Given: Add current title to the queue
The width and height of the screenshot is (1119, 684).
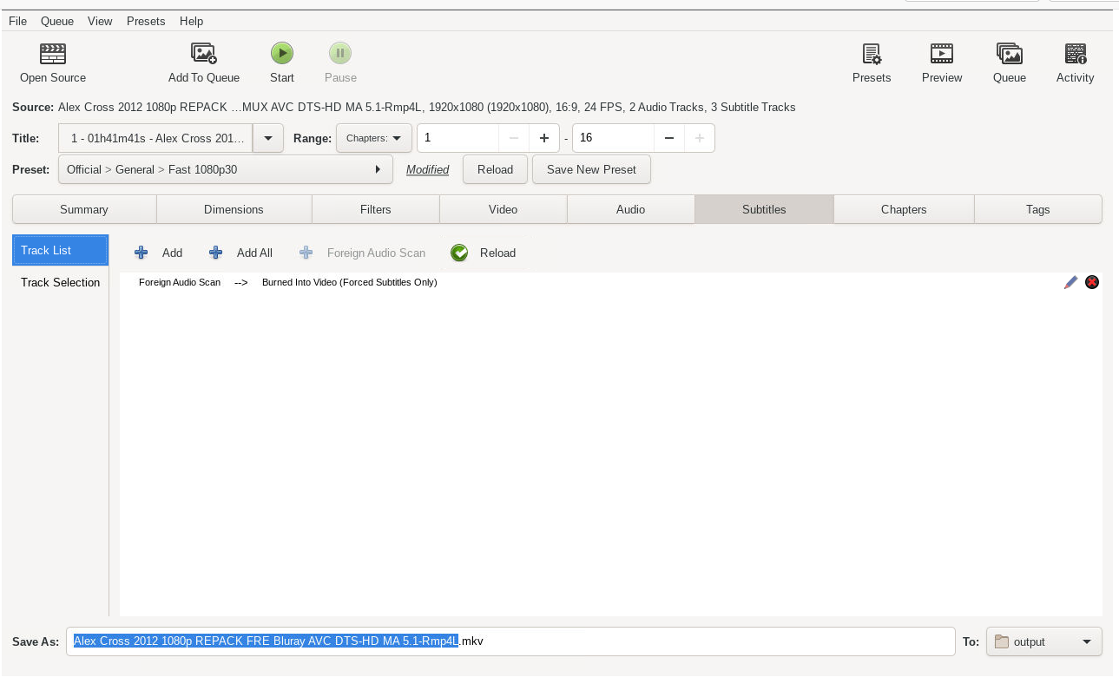Looking at the screenshot, I should click(x=203, y=61).
